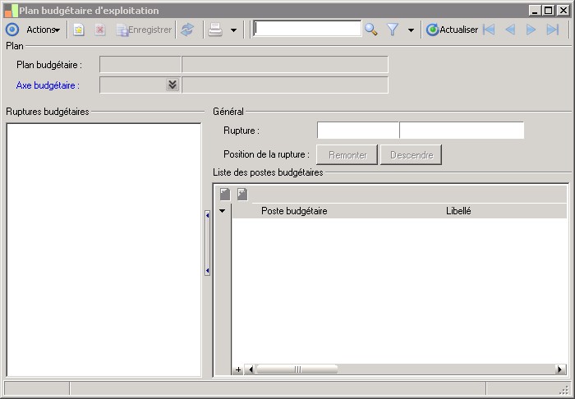Click the horizontal scrollbar left arrow
Image resolution: width=575 pixels, height=399 pixels.
(x=251, y=369)
